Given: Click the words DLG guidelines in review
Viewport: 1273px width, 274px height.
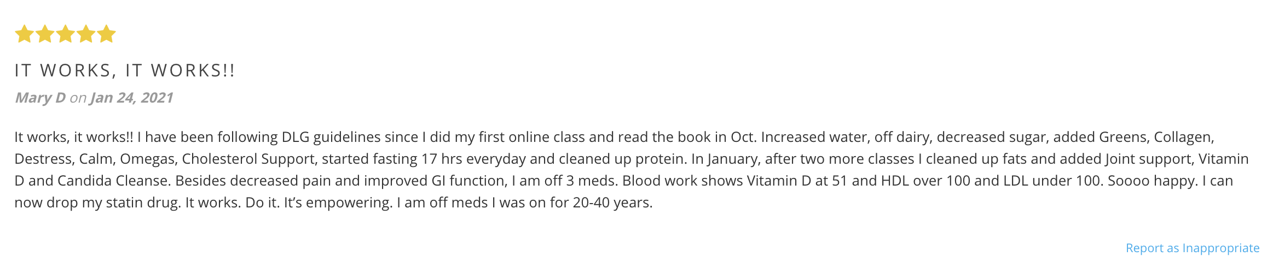Looking at the screenshot, I should click(x=331, y=137).
